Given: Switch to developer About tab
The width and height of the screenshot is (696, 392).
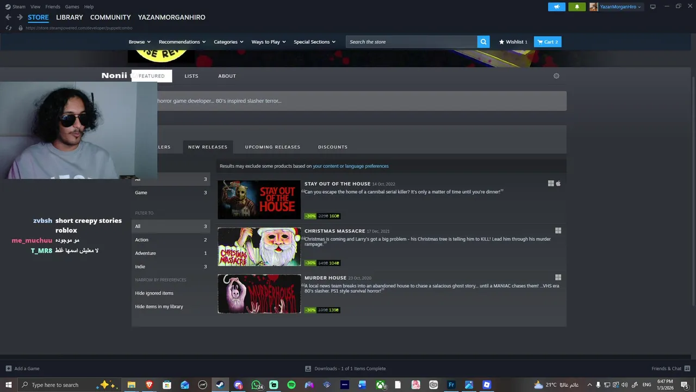Looking at the screenshot, I should [227, 76].
